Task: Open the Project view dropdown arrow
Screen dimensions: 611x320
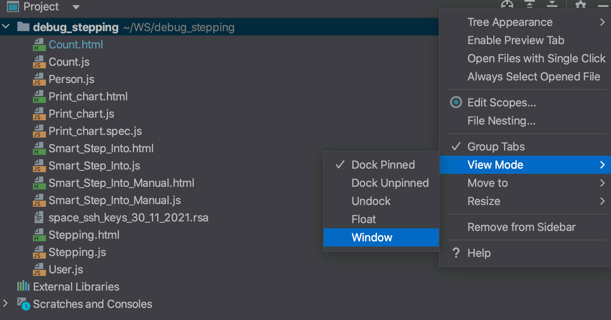Action: [x=75, y=7]
